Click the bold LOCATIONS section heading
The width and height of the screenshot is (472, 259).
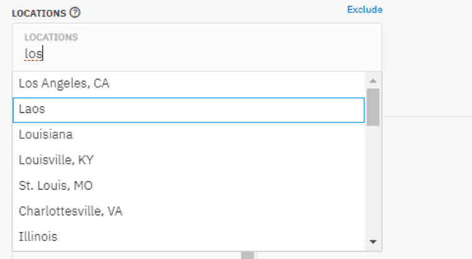(x=39, y=13)
